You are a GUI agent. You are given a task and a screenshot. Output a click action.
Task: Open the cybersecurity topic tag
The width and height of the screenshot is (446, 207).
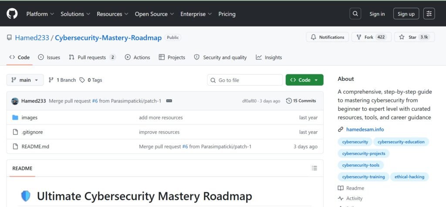pos(355,142)
